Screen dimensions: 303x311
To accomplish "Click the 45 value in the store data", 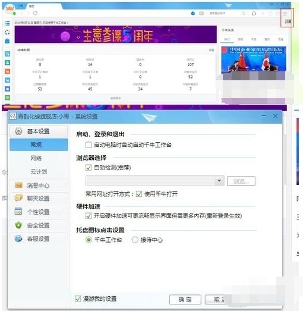I will tap(90, 89).
